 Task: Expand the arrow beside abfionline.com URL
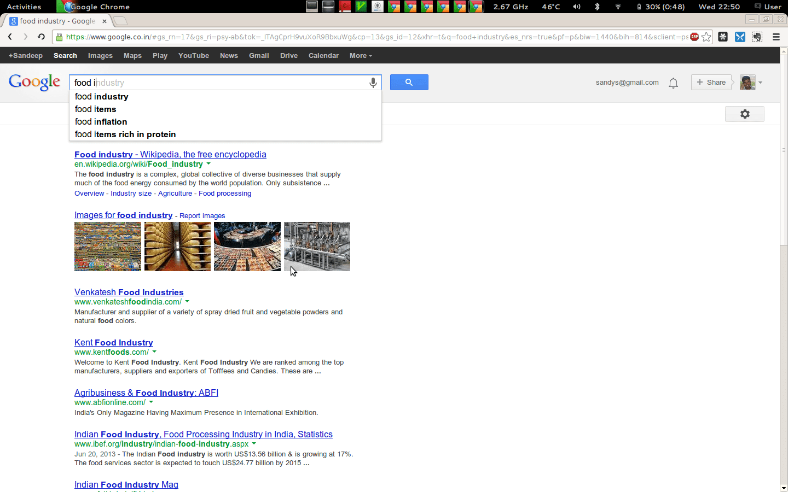[151, 402]
